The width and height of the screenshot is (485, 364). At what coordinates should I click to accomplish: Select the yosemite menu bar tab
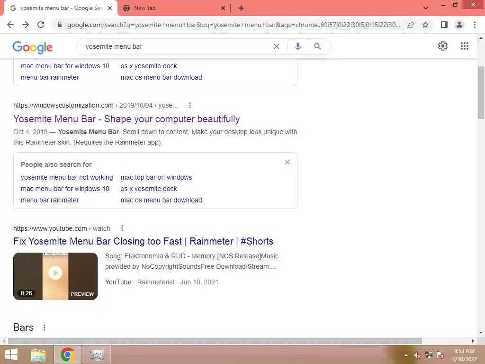pos(61,9)
